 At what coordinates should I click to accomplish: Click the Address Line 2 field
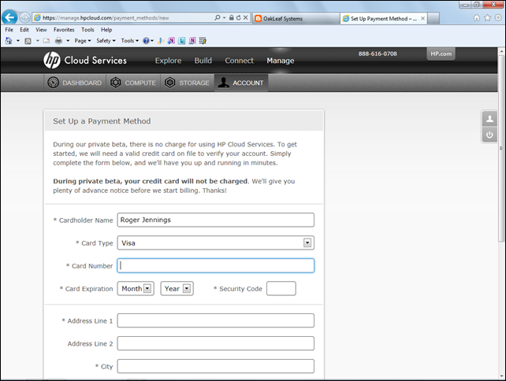216,344
